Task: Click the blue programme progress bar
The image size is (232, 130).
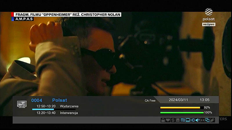Action: [x=43, y=109]
